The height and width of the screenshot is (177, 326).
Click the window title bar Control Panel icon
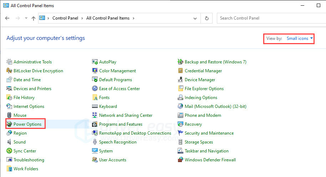[x=6, y=5]
